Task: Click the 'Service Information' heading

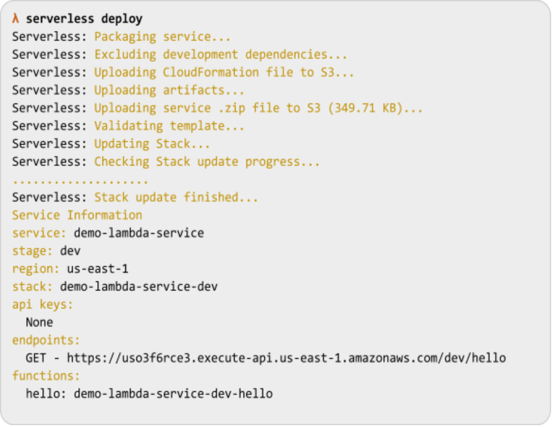Action: pos(77,215)
